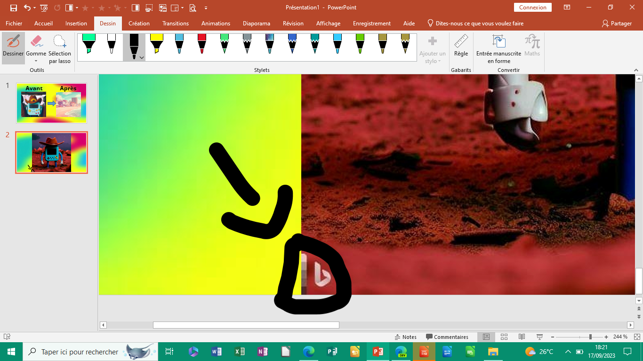643x361 pixels.
Task: Select the galaxy-textured pen
Action: click(x=270, y=44)
